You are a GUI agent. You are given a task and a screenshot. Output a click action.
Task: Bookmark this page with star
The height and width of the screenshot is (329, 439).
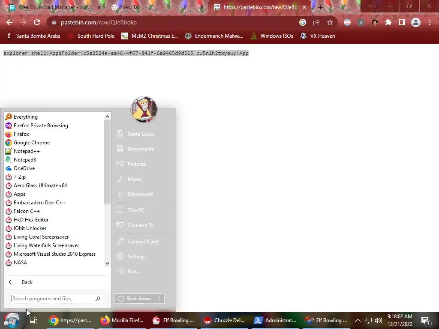click(x=330, y=22)
